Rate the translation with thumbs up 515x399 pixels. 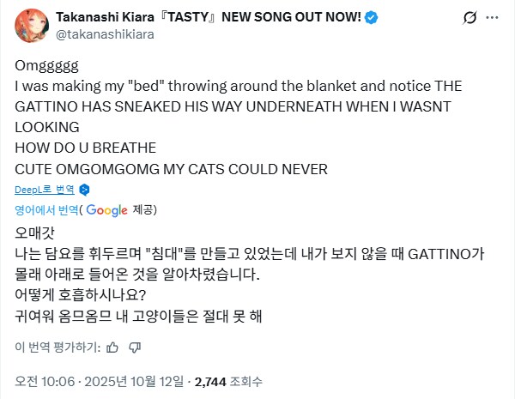point(111,348)
